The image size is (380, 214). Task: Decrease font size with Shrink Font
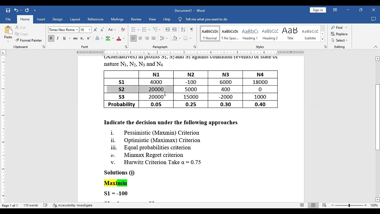pyautogui.click(x=102, y=30)
